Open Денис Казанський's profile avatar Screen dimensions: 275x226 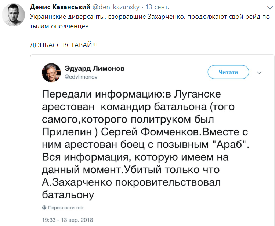14,15
